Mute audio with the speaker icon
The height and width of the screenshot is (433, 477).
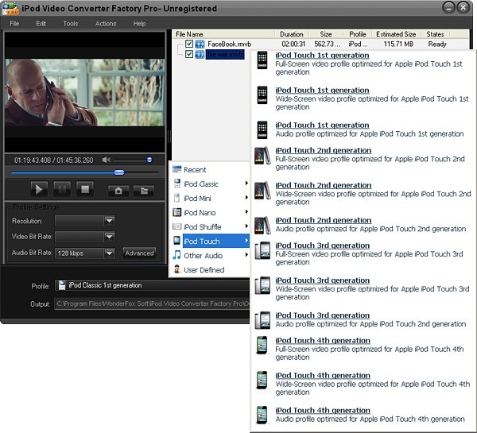(x=107, y=160)
